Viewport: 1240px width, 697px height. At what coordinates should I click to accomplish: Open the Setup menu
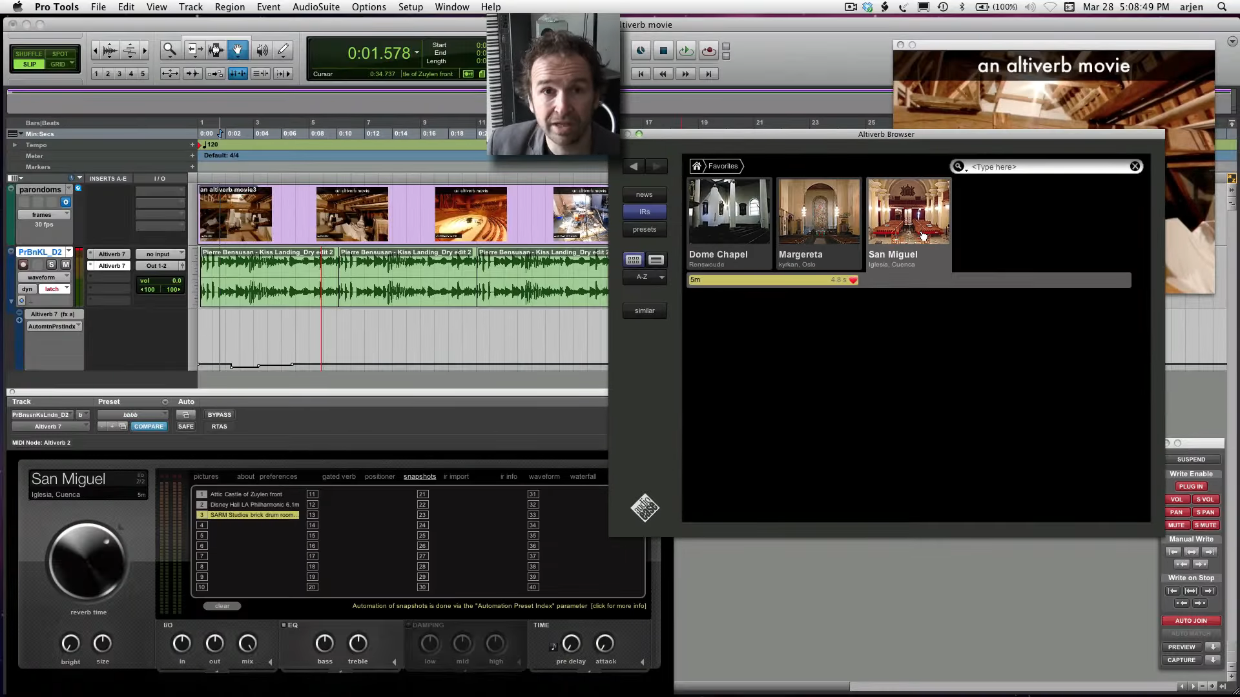(410, 7)
